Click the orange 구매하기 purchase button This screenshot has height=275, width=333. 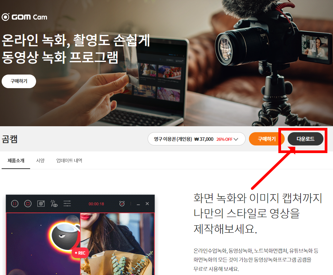(x=267, y=139)
